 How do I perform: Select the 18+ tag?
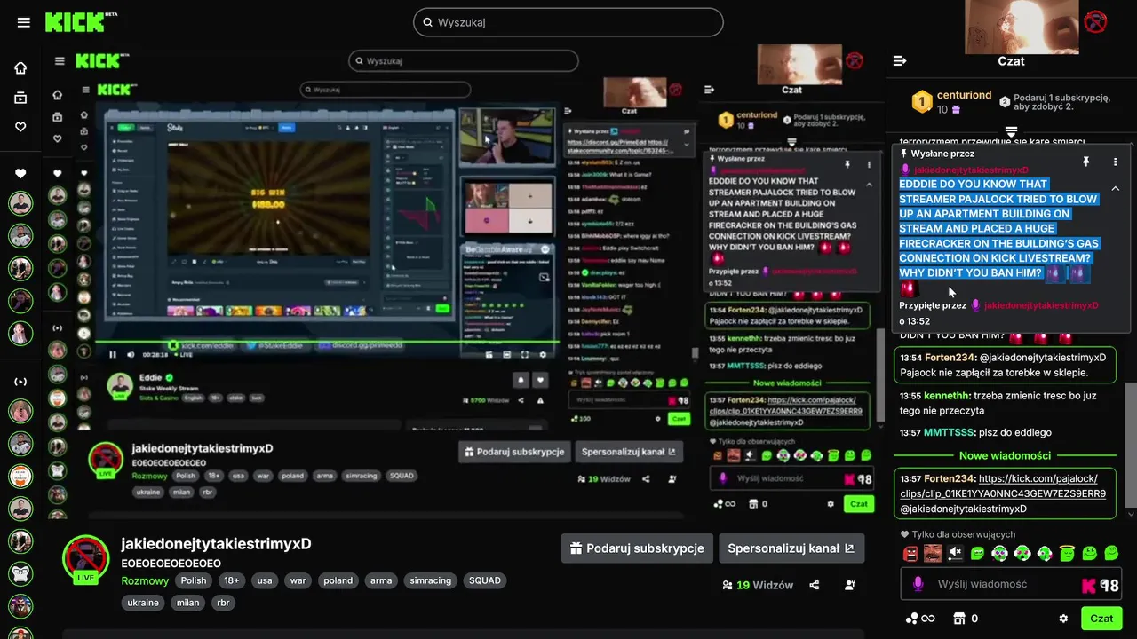tap(232, 580)
